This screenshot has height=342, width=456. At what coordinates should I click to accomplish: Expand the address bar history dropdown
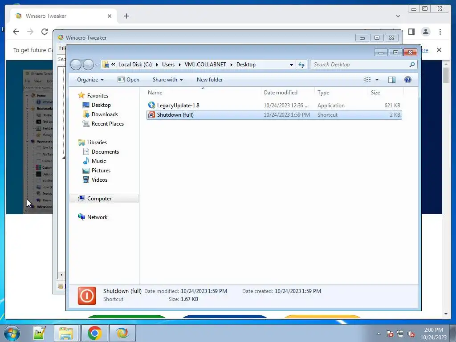click(x=291, y=65)
